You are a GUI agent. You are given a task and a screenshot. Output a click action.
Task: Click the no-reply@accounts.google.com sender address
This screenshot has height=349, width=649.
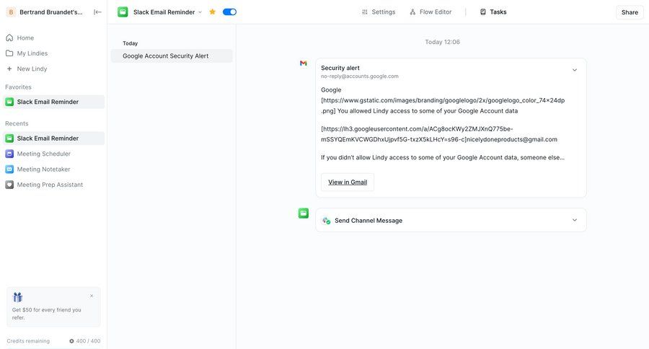360,76
